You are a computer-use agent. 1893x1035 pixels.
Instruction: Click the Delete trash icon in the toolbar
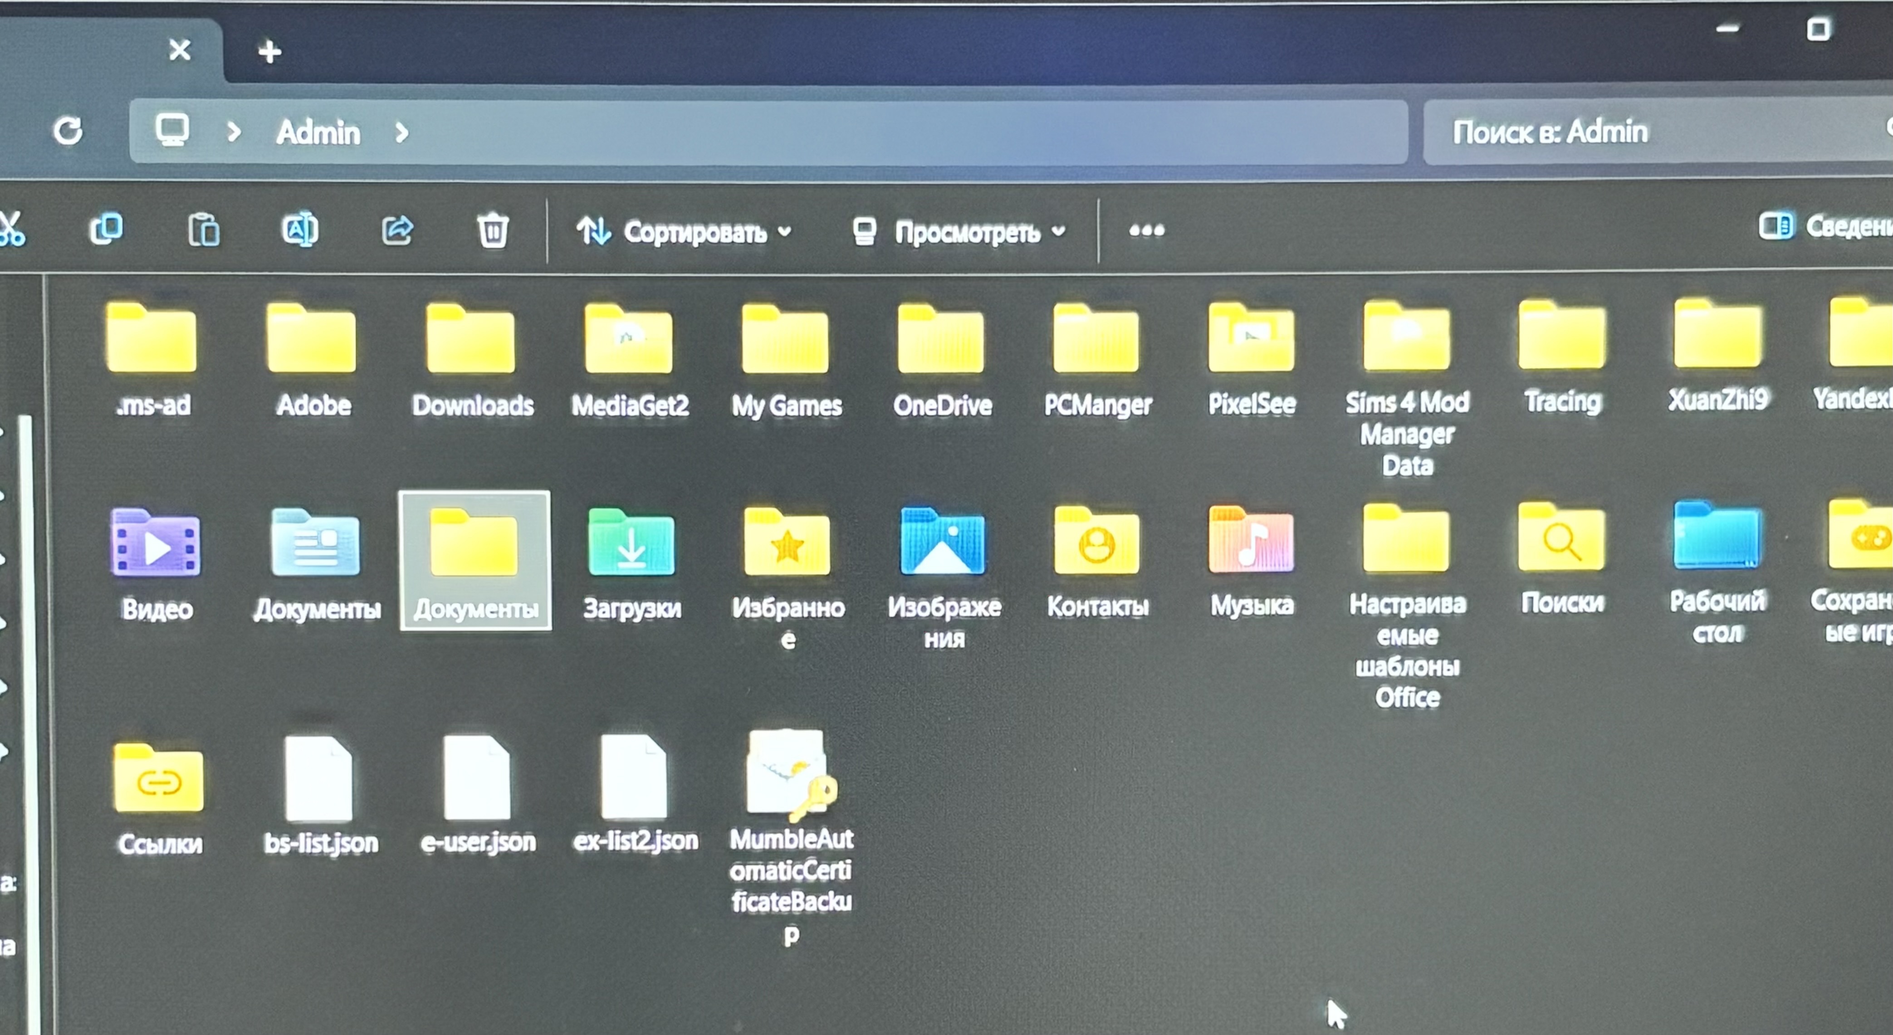click(492, 230)
